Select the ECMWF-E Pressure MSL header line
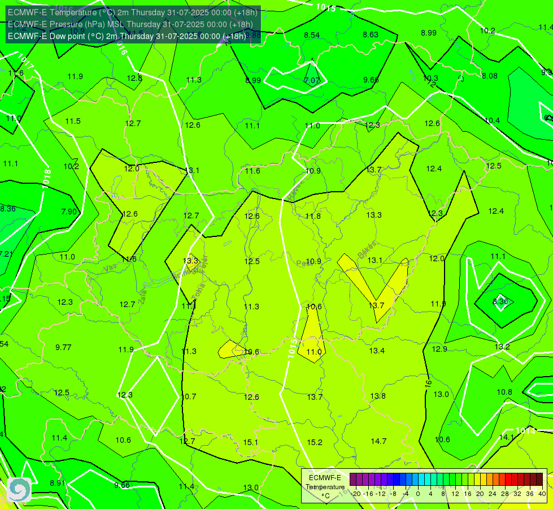This screenshot has width=553, height=509. (x=130, y=24)
